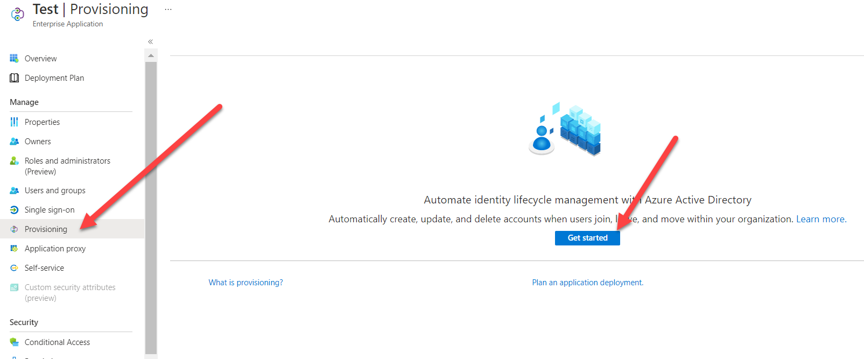
Task: Click the sidebar vertical scrollbar thumb
Action: pos(151,208)
